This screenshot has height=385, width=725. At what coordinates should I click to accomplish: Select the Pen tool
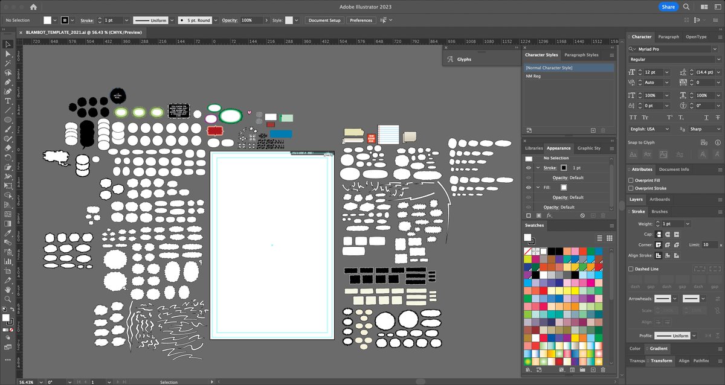pyautogui.click(x=8, y=81)
